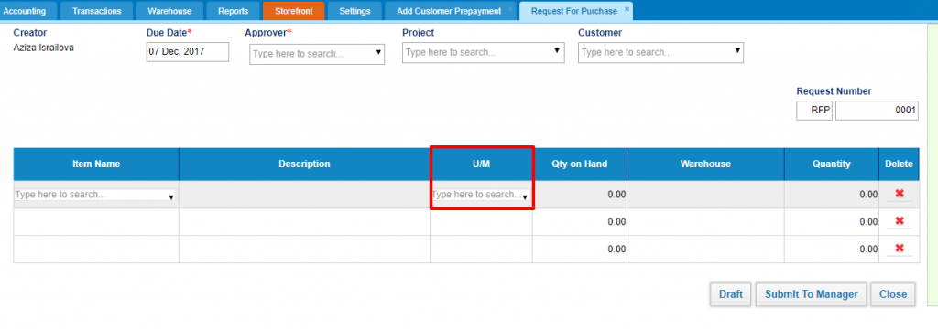Remove the third row using red X
Image resolution: width=938 pixels, height=329 pixels.
[900, 249]
